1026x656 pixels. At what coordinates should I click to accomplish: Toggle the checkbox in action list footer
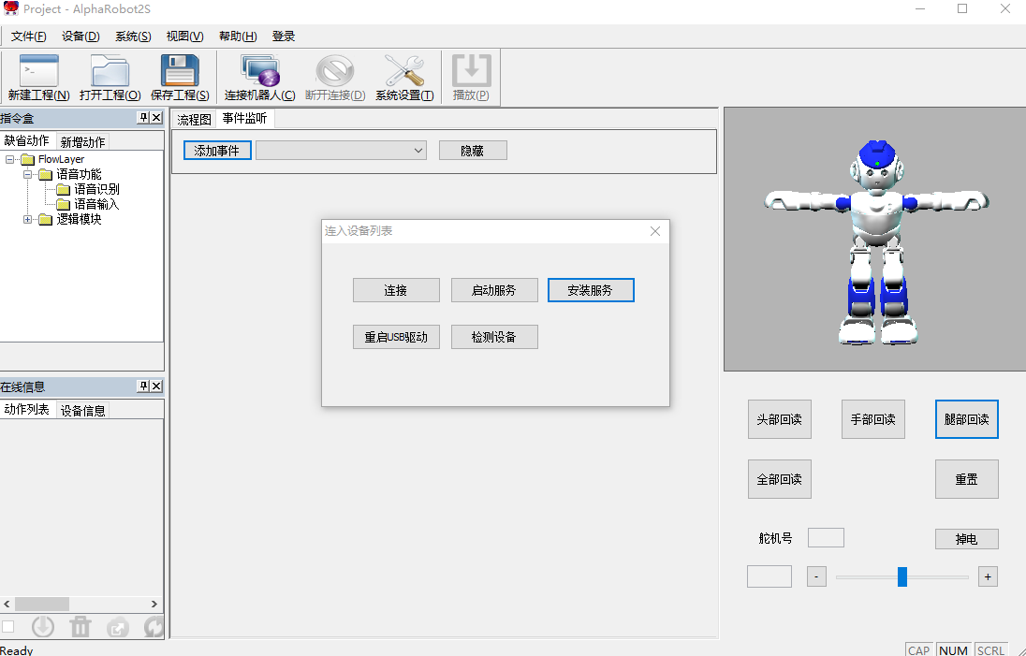tap(7, 627)
